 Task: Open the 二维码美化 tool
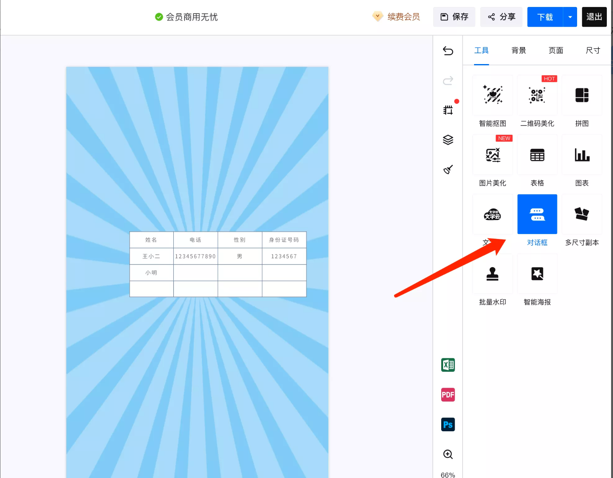point(537,95)
